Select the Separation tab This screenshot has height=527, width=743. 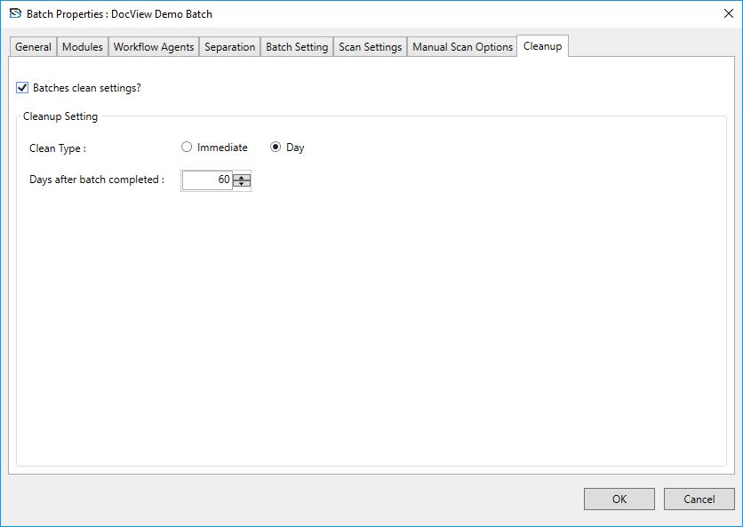230,47
